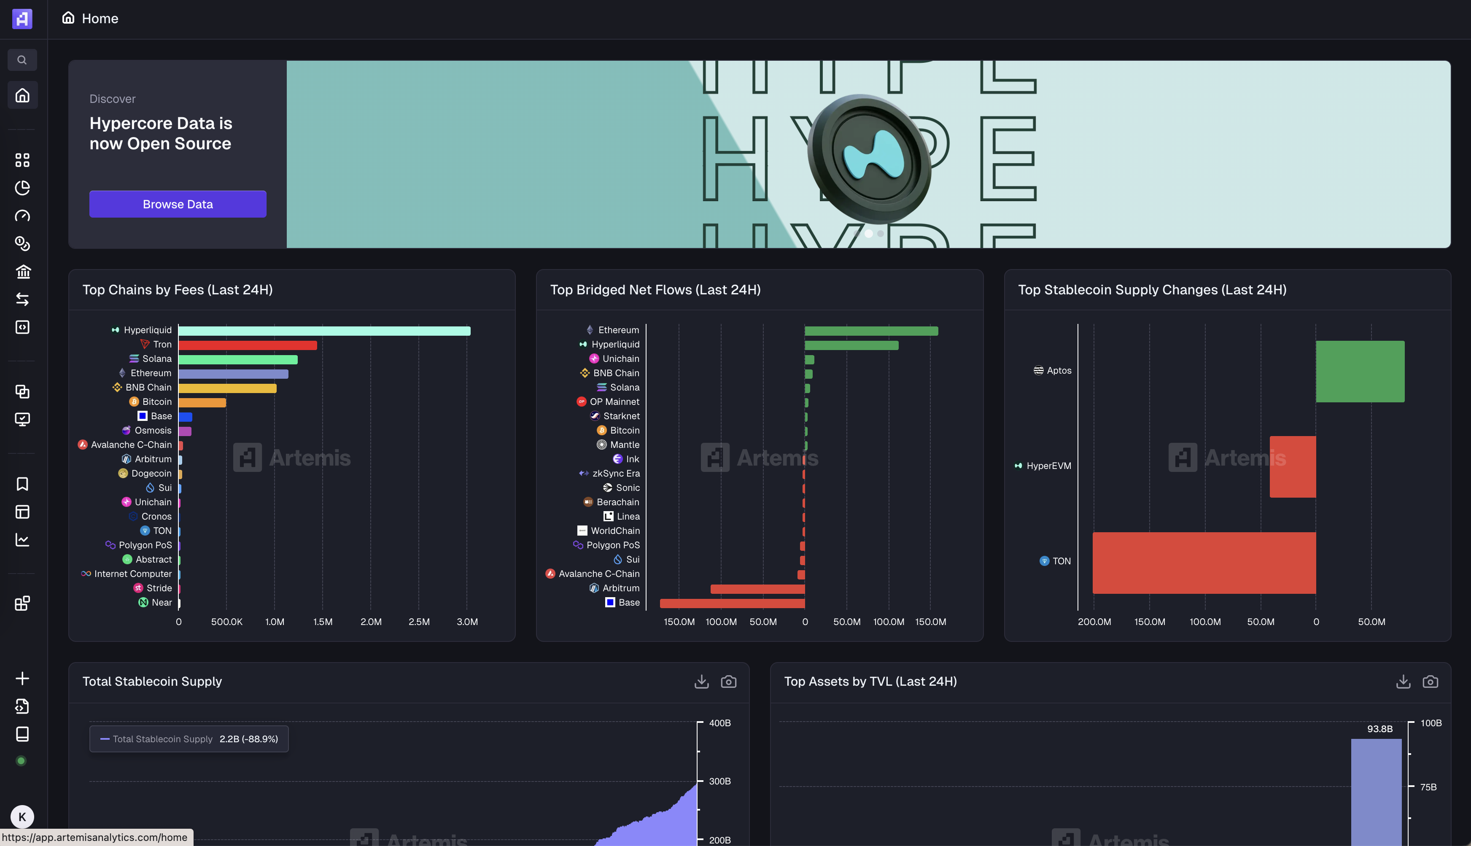Image resolution: width=1471 pixels, height=846 pixels.
Task: Click the Hyperliquid fees bar
Action: point(324,331)
